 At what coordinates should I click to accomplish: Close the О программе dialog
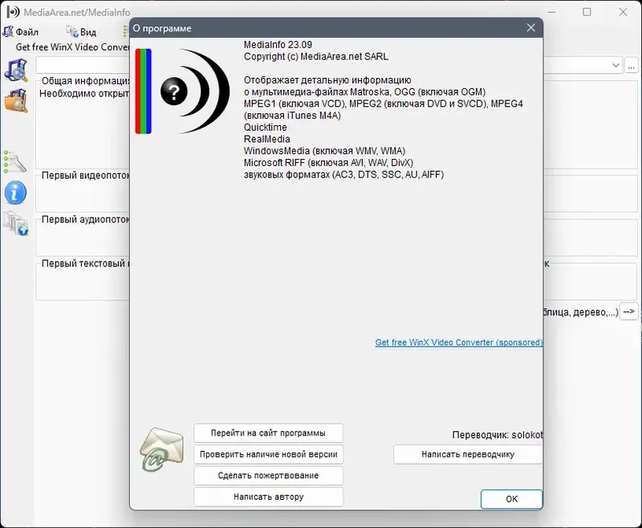coord(530,28)
